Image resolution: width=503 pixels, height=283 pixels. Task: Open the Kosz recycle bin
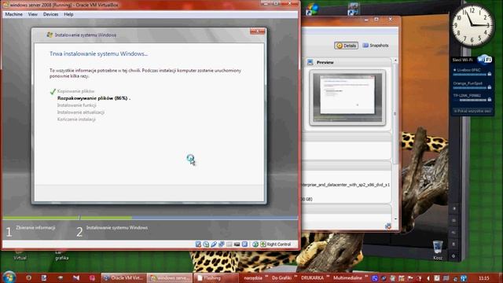click(x=438, y=250)
